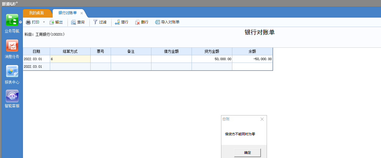Expand the print dropdown arrow
The width and height of the screenshot is (381, 158).
tap(44, 22)
